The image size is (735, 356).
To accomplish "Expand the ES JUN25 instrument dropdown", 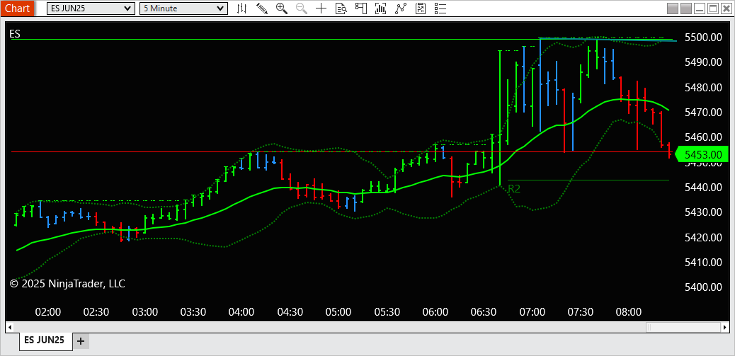I will pyautogui.click(x=91, y=8).
